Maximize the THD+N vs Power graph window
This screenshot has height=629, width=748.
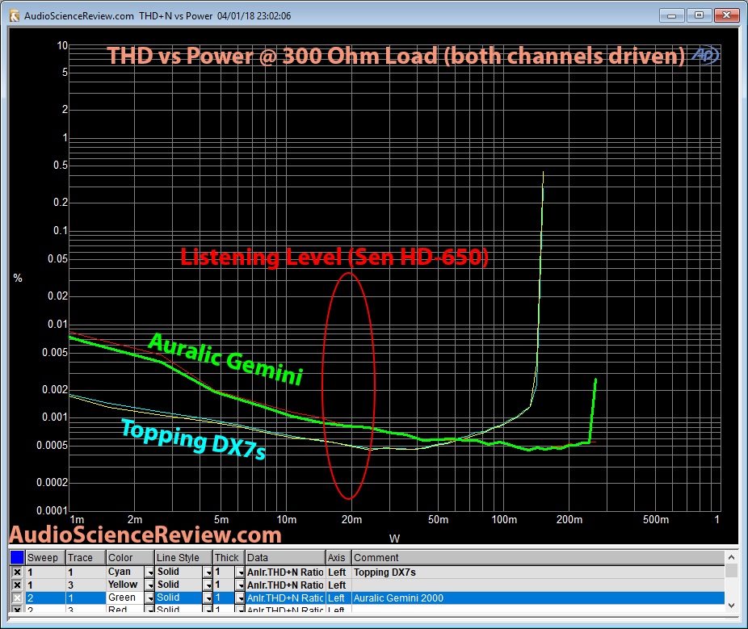(x=699, y=15)
